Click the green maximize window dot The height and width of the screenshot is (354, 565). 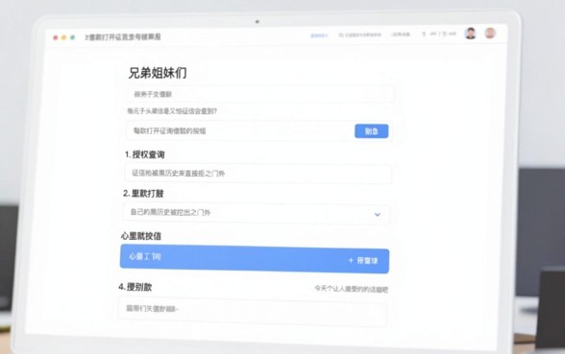(72, 37)
